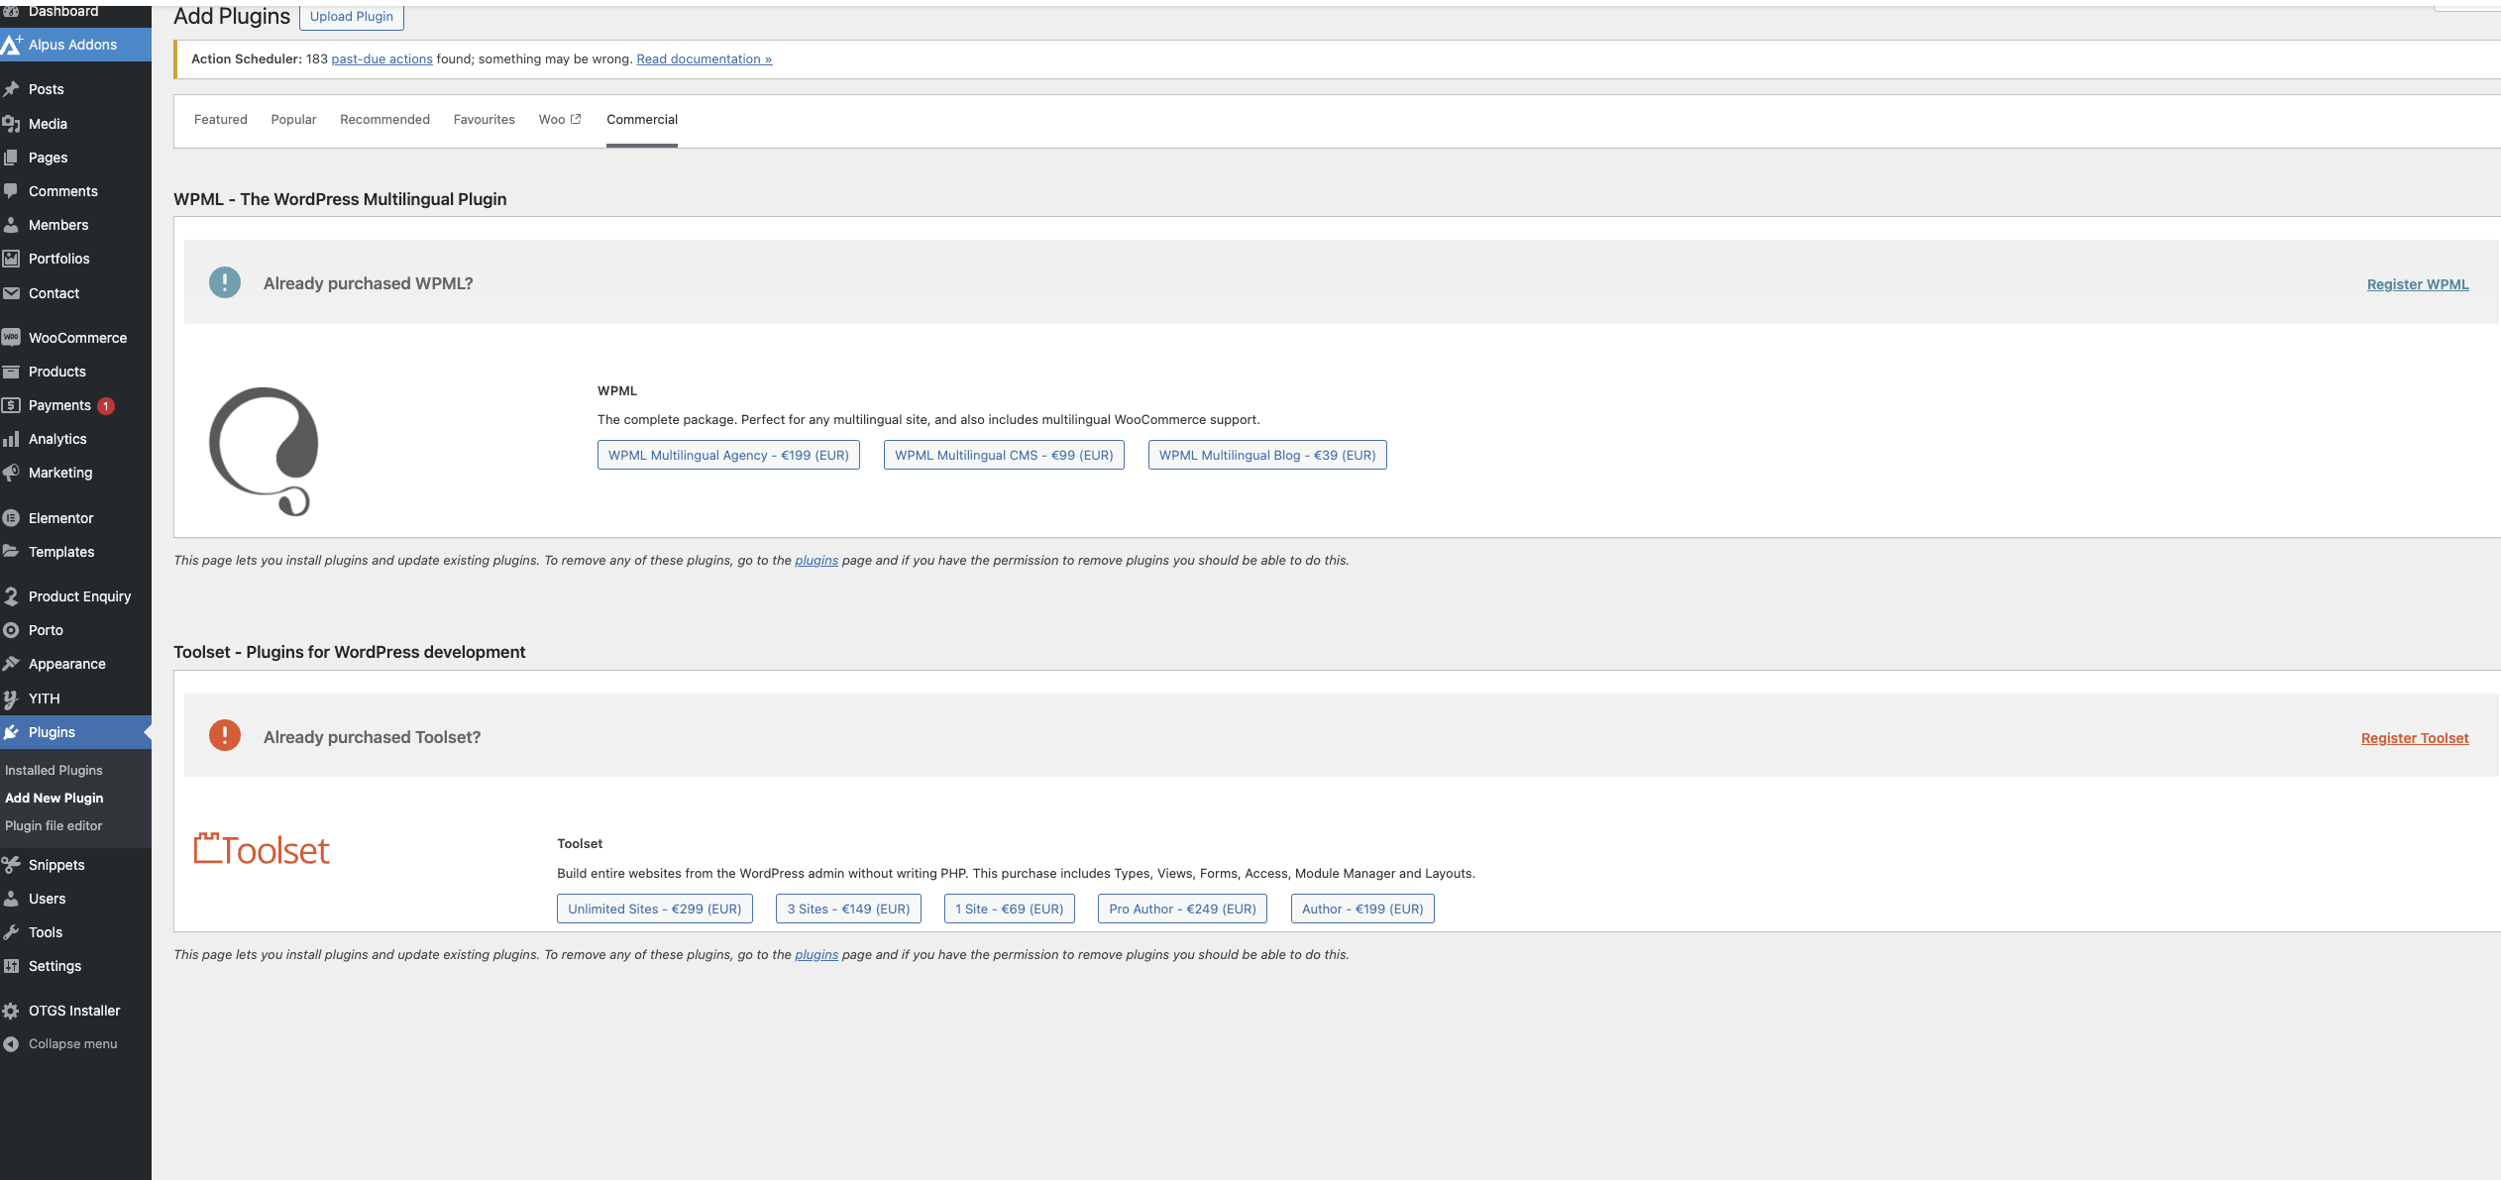The height and width of the screenshot is (1180, 2501).
Task: Click the Media icon in sidebar
Action: (12, 124)
